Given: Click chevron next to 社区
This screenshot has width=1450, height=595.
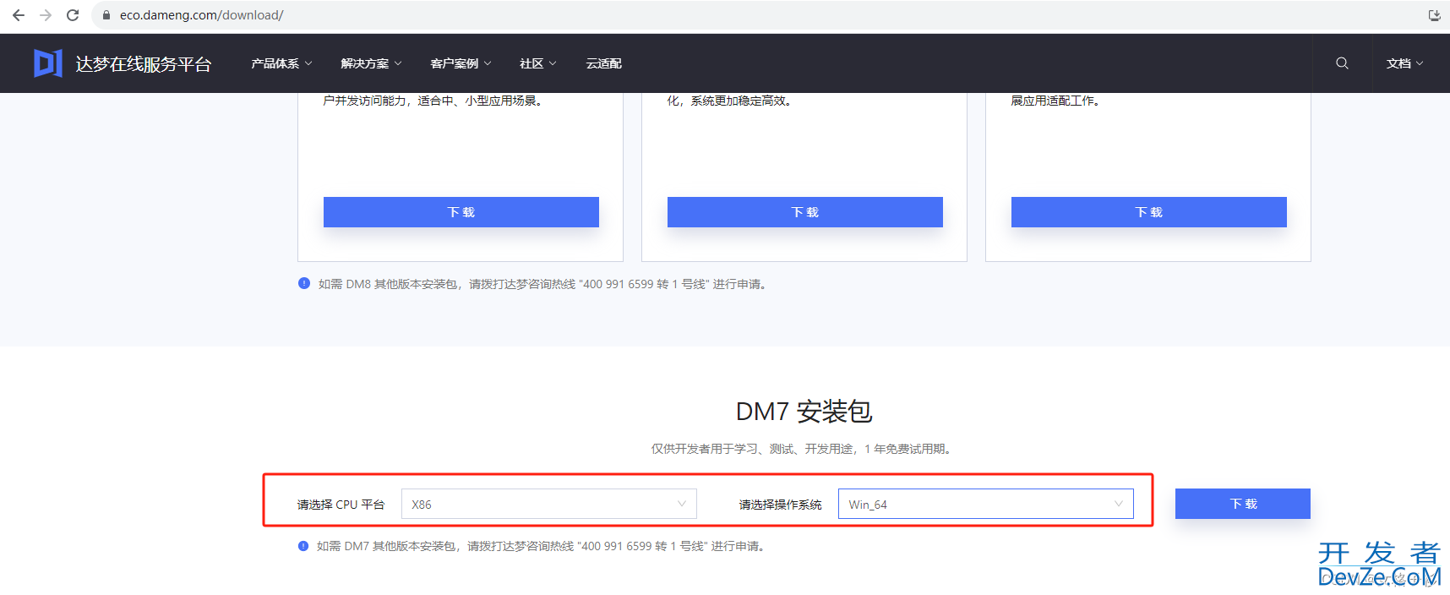Looking at the screenshot, I should 553,63.
